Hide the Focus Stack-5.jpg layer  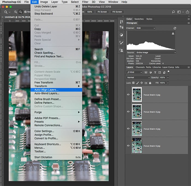(128, 146)
